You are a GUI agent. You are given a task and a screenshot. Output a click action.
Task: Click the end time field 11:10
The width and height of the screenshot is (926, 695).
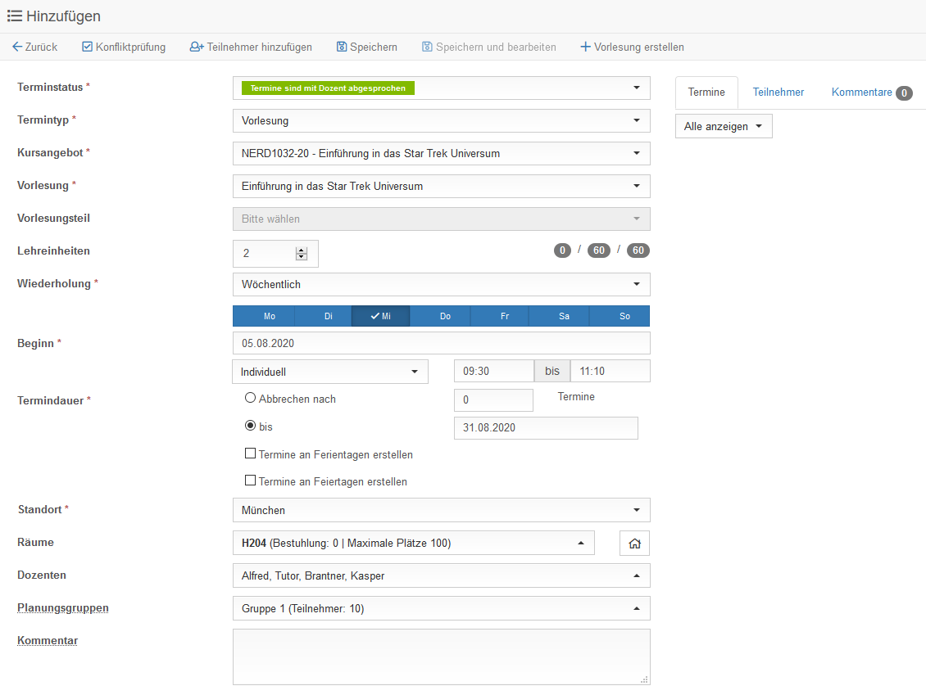pyautogui.click(x=610, y=371)
